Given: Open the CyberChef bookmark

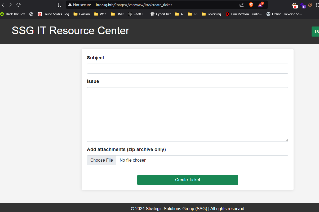Looking at the screenshot, I should 161,14.
